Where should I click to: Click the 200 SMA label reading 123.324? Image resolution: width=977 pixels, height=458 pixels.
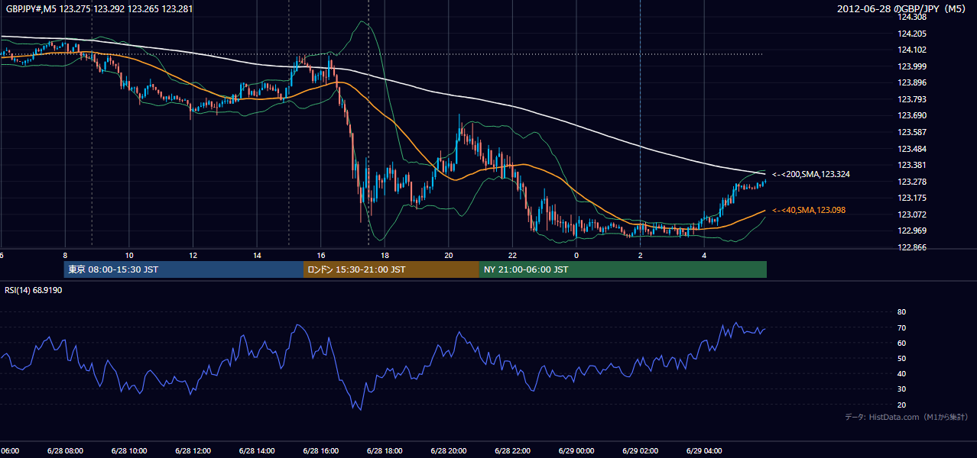811,175
